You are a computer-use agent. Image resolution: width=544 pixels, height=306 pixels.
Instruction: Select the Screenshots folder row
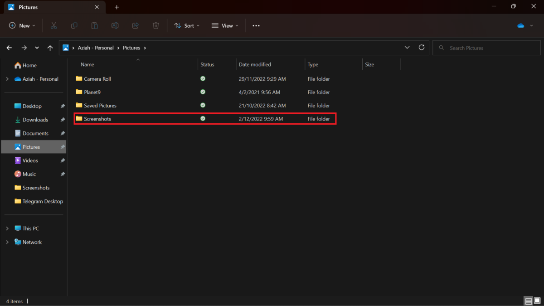coord(205,119)
